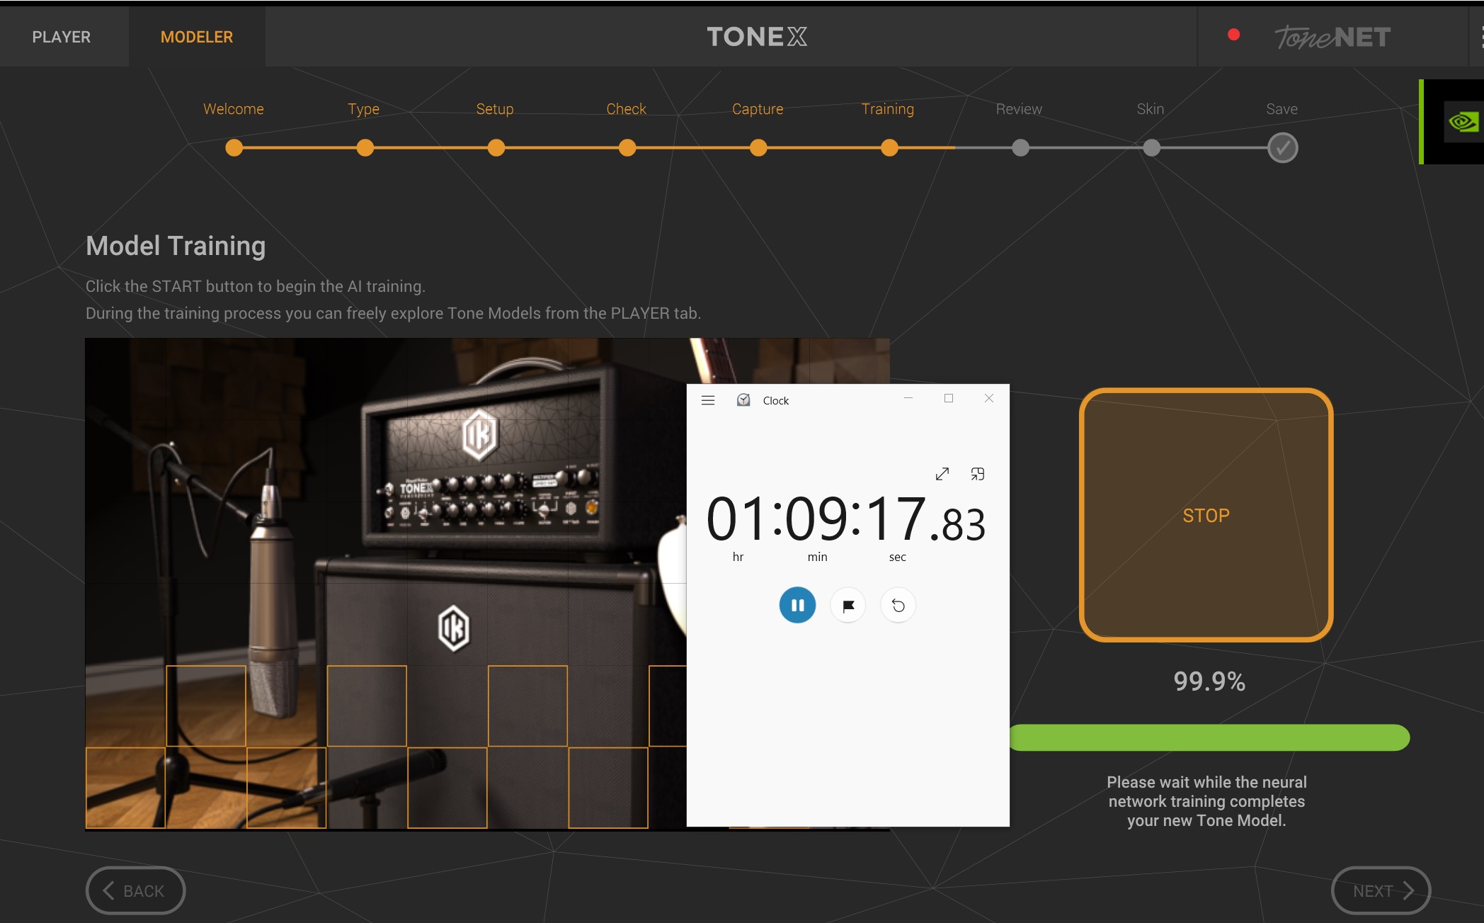Reset the Clock stopwatch
Image resolution: width=1484 pixels, height=923 pixels.
[898, 606]
